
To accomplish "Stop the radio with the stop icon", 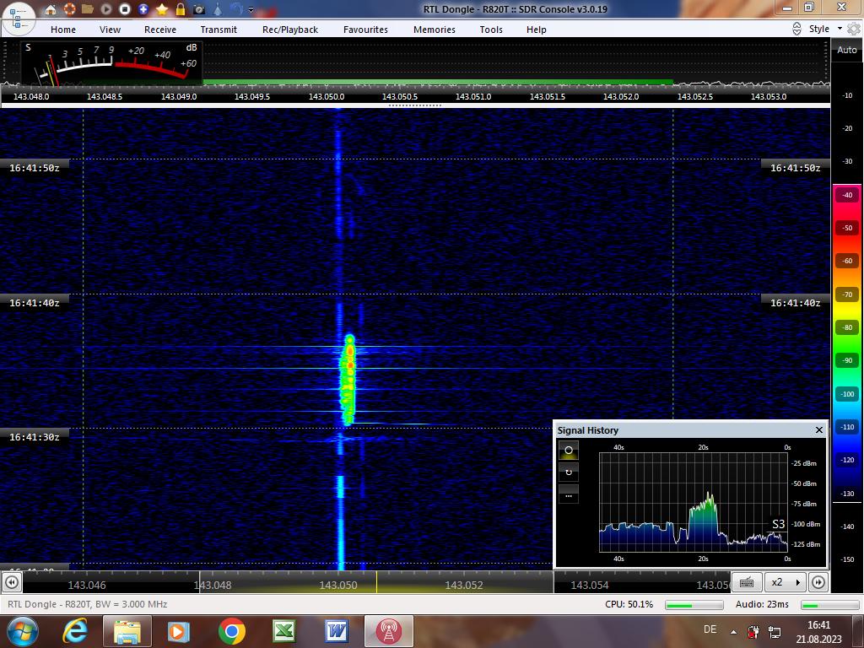I will [125, 8].
